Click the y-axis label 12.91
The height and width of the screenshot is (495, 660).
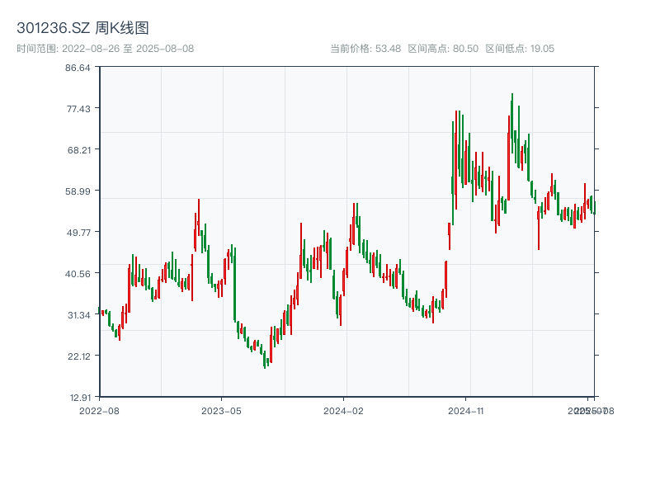coord(80,398)
